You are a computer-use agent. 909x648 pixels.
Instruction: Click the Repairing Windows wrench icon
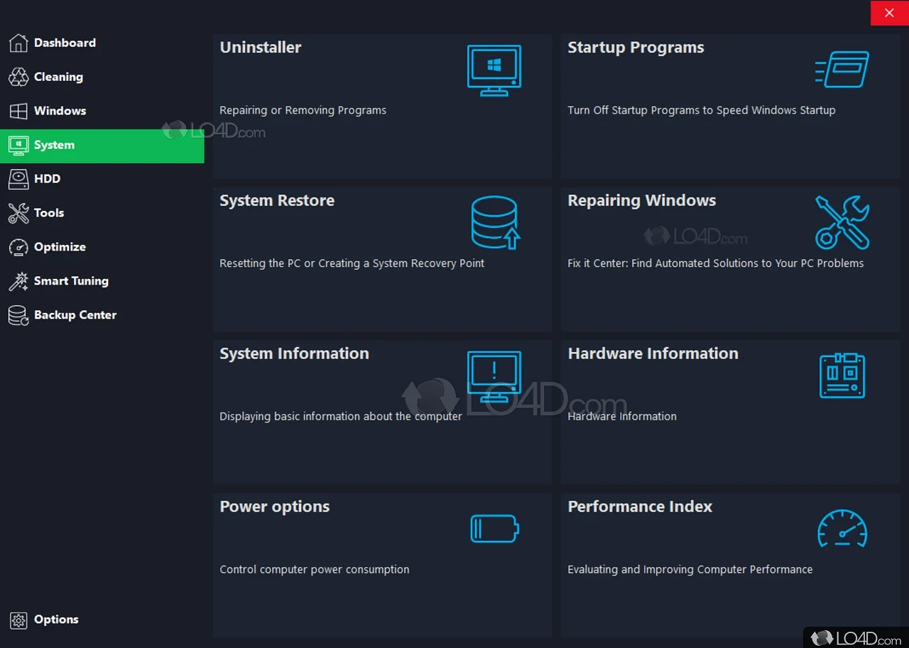click(842, 222)
